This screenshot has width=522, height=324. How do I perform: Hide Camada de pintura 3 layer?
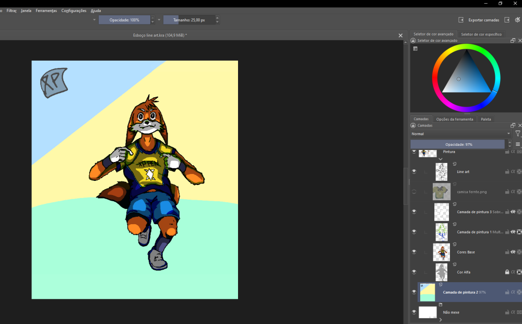(x=414, y=212)
